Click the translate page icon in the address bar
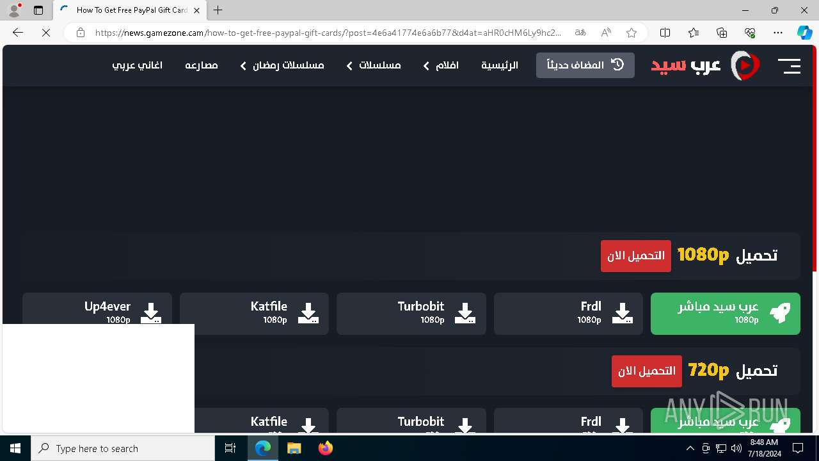This screenshot has width=819, height=461. [580, 33]
